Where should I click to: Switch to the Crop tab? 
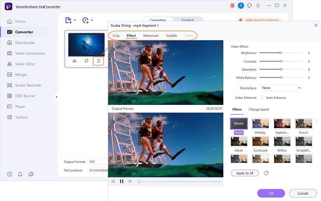click(x=116, y=35)
